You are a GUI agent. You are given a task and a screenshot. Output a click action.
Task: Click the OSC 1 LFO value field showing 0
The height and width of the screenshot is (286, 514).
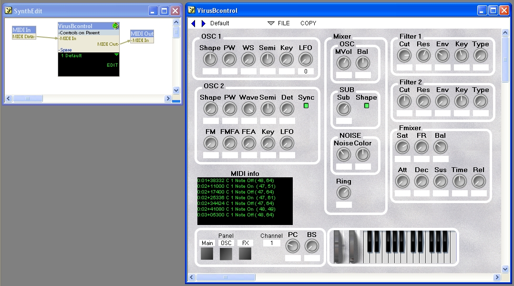pos(306,71)
